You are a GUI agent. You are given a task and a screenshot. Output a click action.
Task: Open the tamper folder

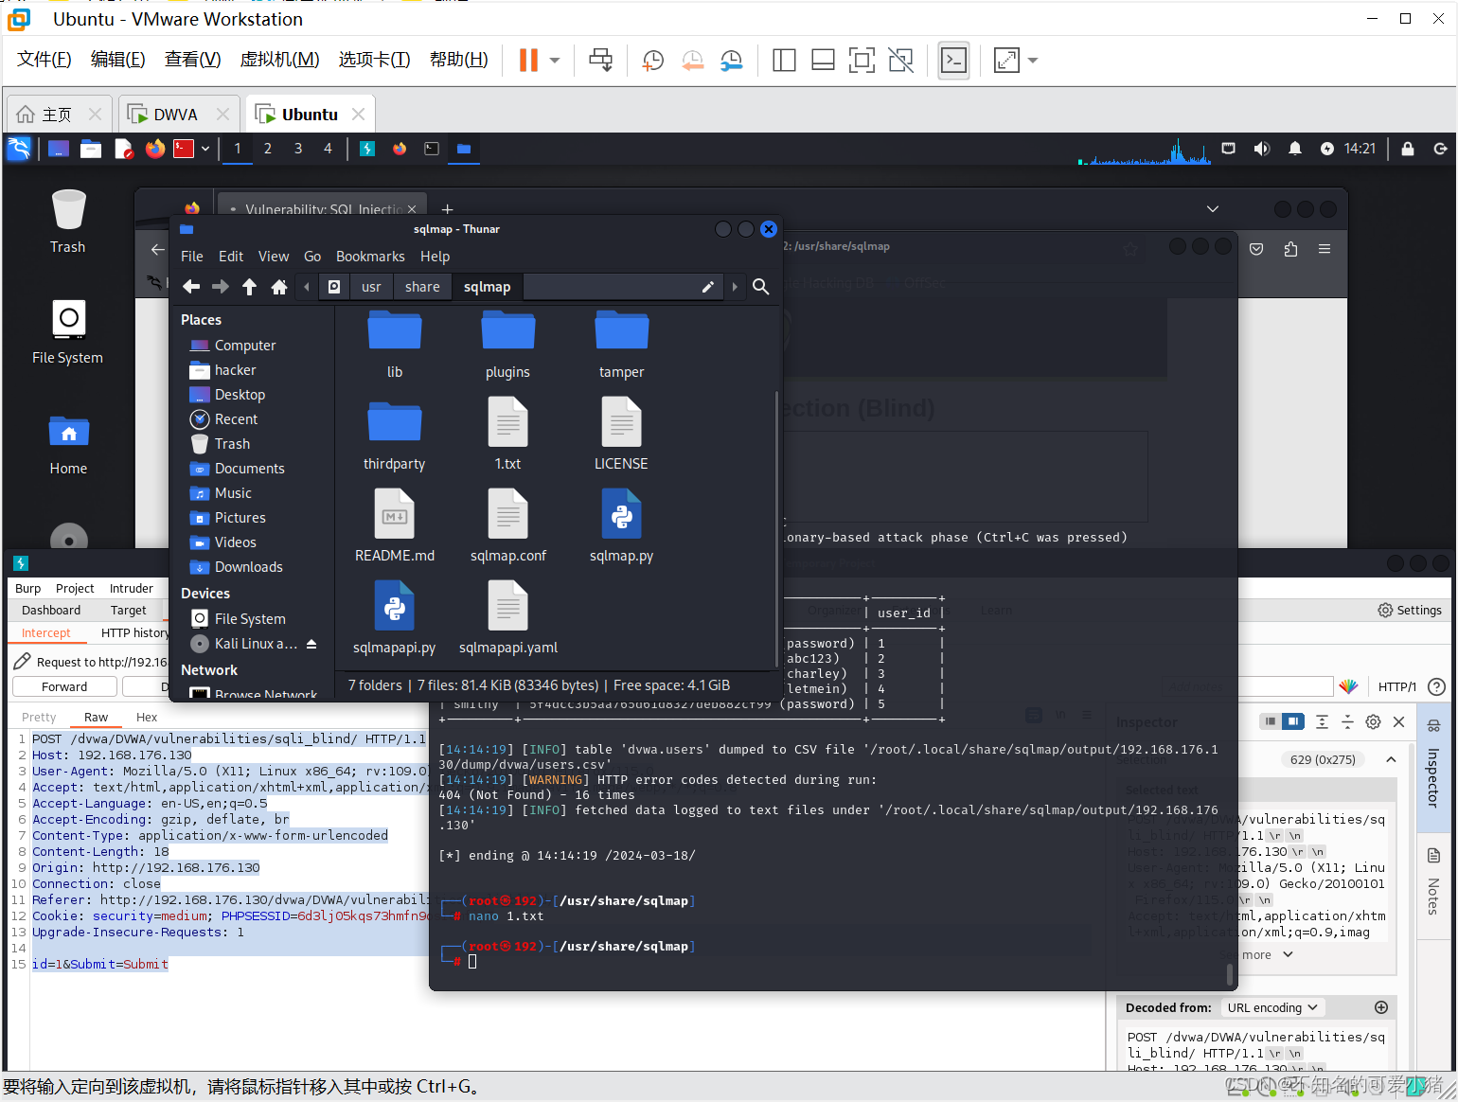coord(621,345)
